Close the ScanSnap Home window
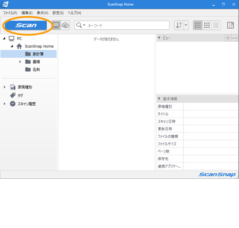 pos(234,4)
